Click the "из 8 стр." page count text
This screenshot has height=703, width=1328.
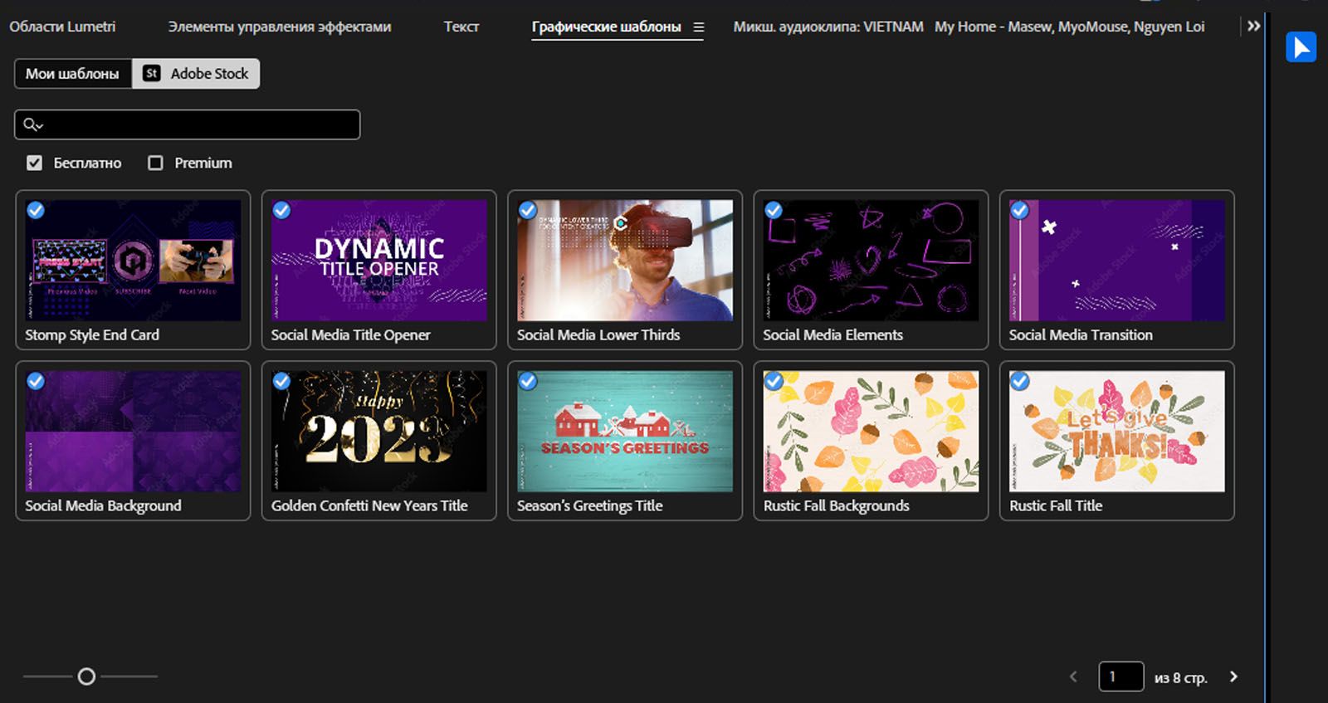(1180, 677)
